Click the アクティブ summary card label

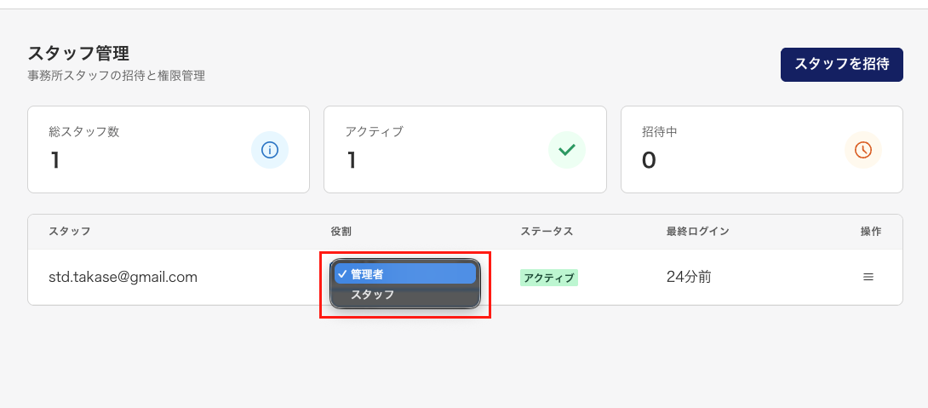pos(374,132)
